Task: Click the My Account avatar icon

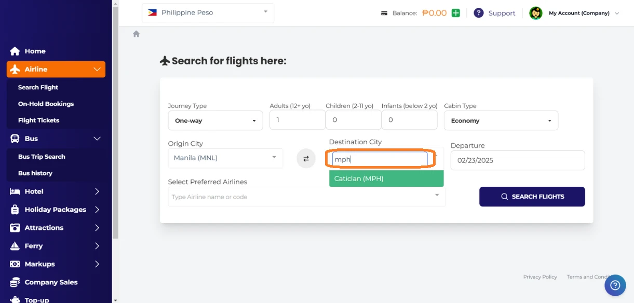Action: click(535, 13)
